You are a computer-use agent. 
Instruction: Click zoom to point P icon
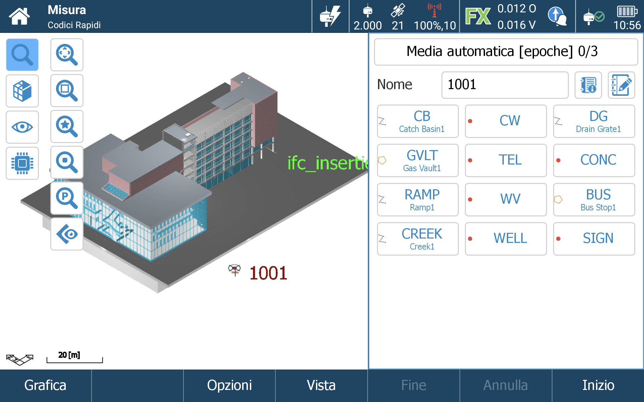tap(67, 198)
